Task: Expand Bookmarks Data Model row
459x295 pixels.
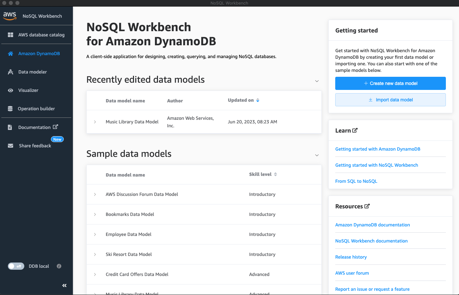Action: [x=95, y=214]
